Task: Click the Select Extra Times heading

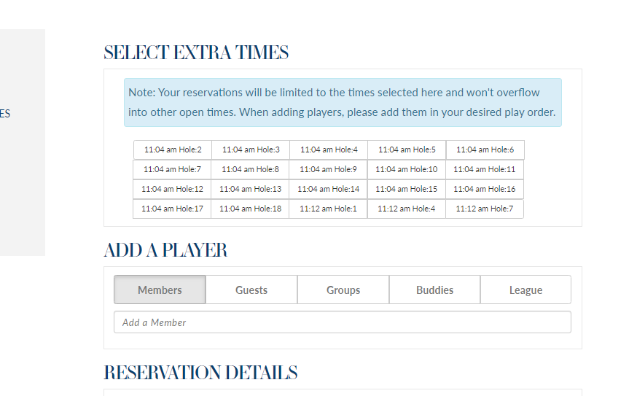Action: pos(196,53)
